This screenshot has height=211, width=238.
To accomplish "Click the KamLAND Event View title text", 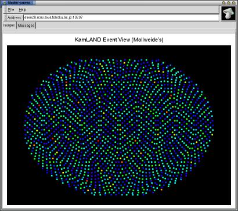I will 119,40.
